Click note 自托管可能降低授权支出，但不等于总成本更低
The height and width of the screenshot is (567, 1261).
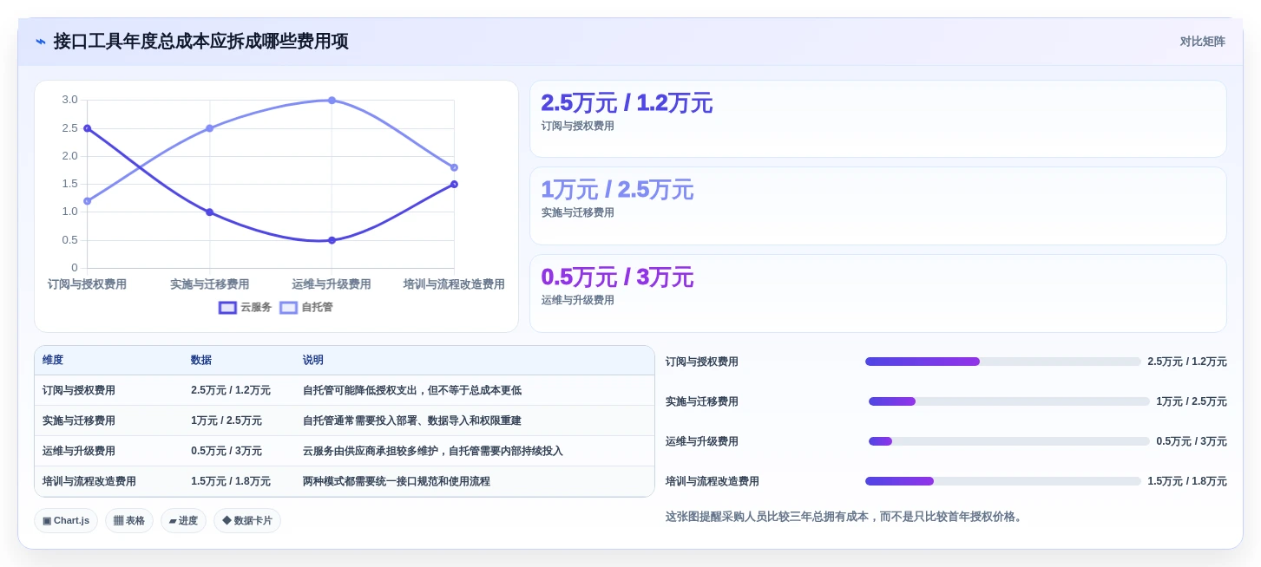[412, 391]
